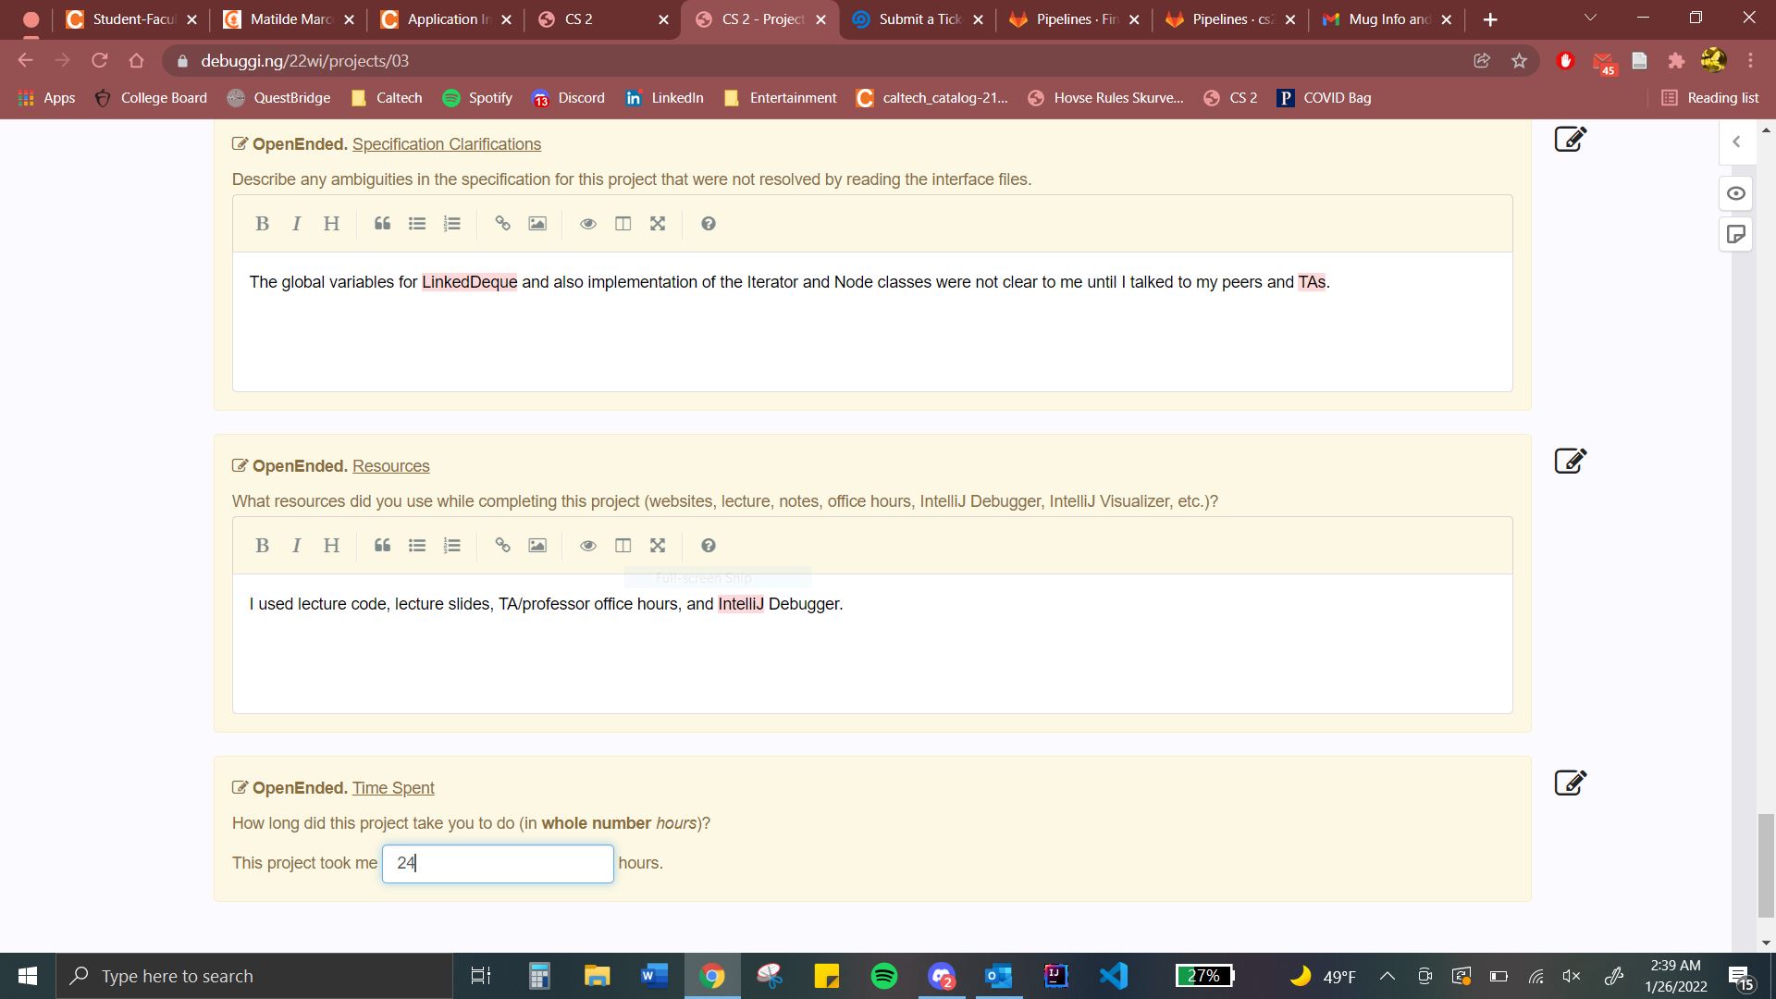1776x999 pixels.
Task: Click the hours input field
Action: pos(498,864)
